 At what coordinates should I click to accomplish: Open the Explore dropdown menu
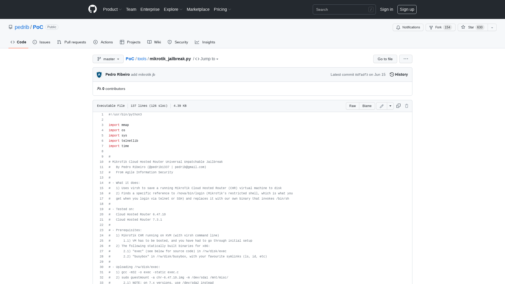(173, 9)
